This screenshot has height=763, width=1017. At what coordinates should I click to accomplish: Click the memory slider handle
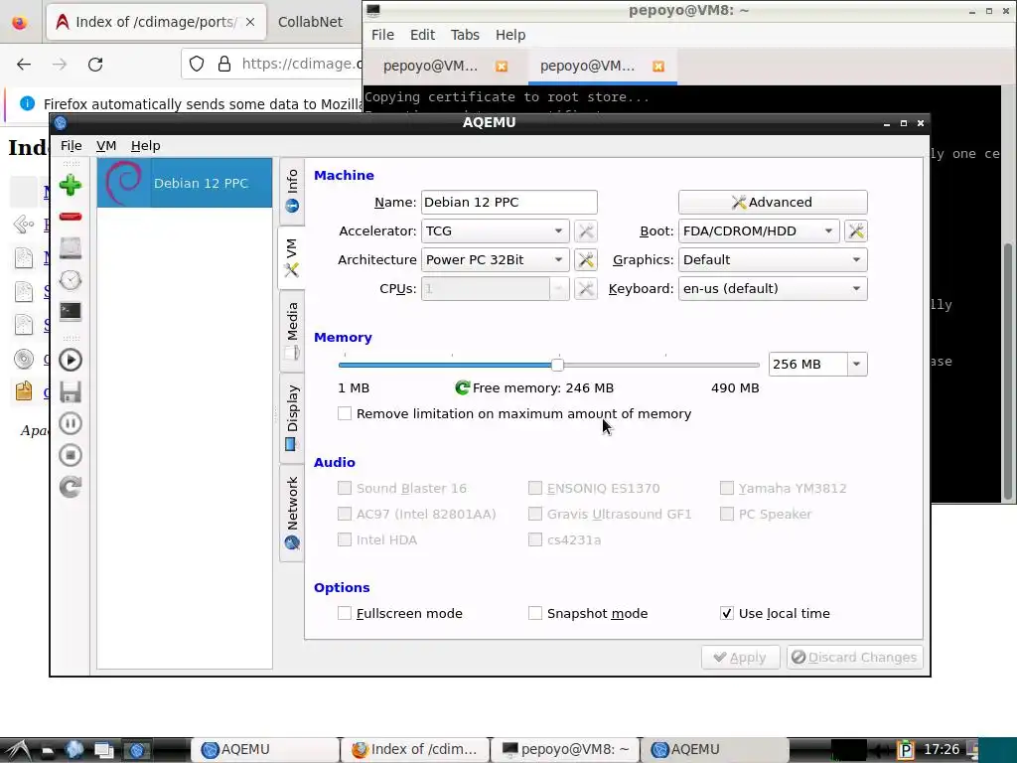[557, 365]
